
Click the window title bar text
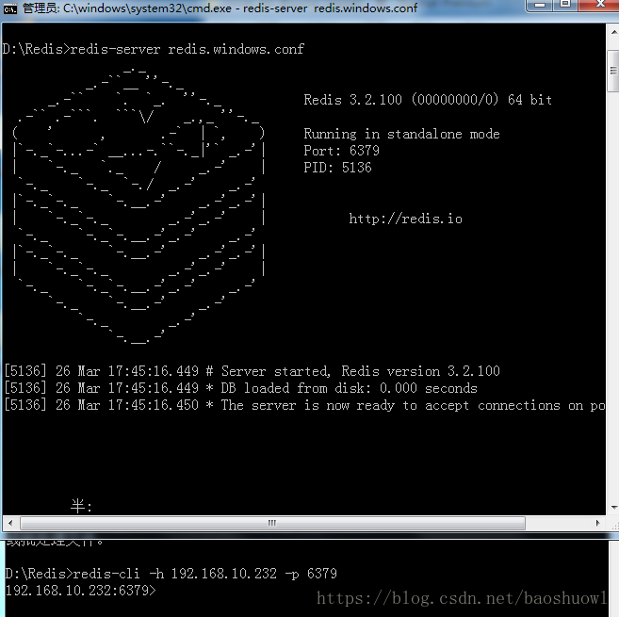[220, 8]
